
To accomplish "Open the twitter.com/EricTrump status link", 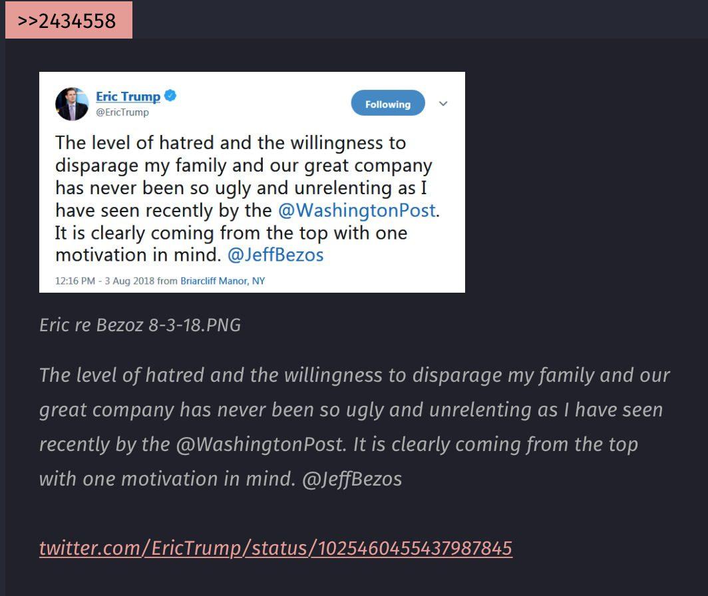I will 275,548.
